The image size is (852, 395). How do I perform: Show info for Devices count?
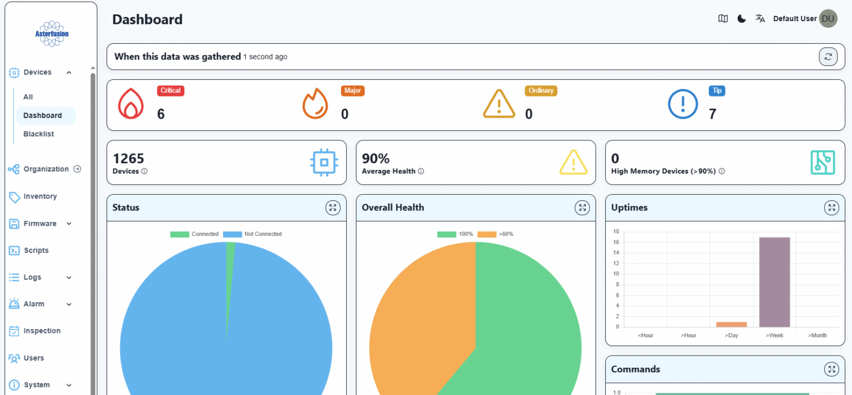[x=144, y=171]
